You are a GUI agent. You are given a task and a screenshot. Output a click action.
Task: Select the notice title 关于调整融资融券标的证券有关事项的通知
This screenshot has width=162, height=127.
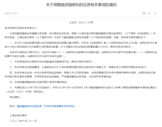81,5
